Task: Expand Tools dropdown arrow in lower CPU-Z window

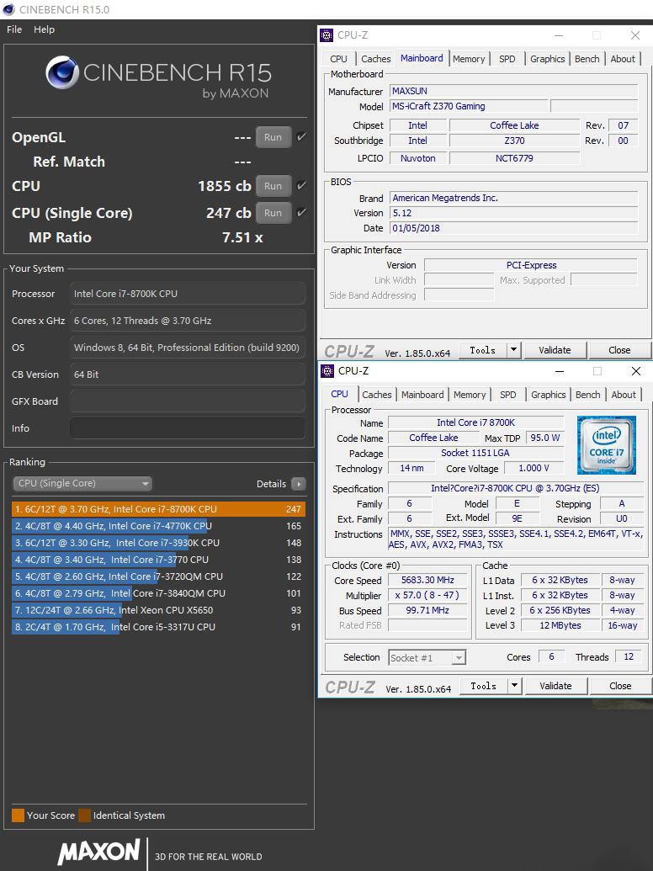Action: click(x=514, y=686)
